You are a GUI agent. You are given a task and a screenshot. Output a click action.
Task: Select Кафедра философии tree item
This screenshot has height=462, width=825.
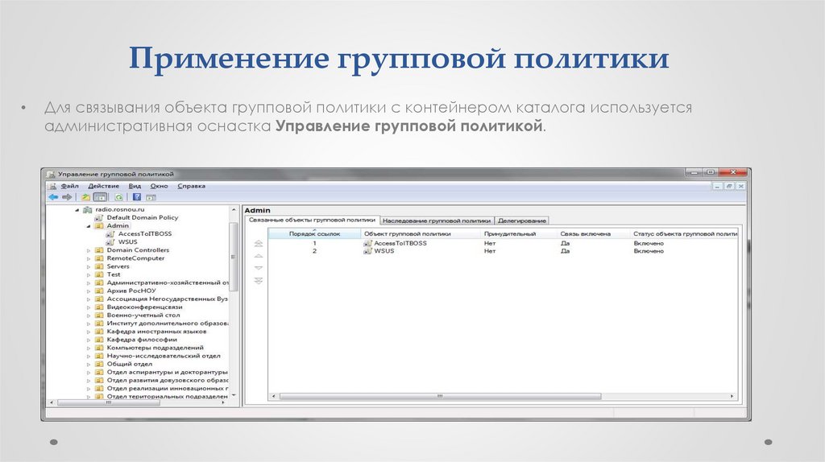tap(142, 340)
